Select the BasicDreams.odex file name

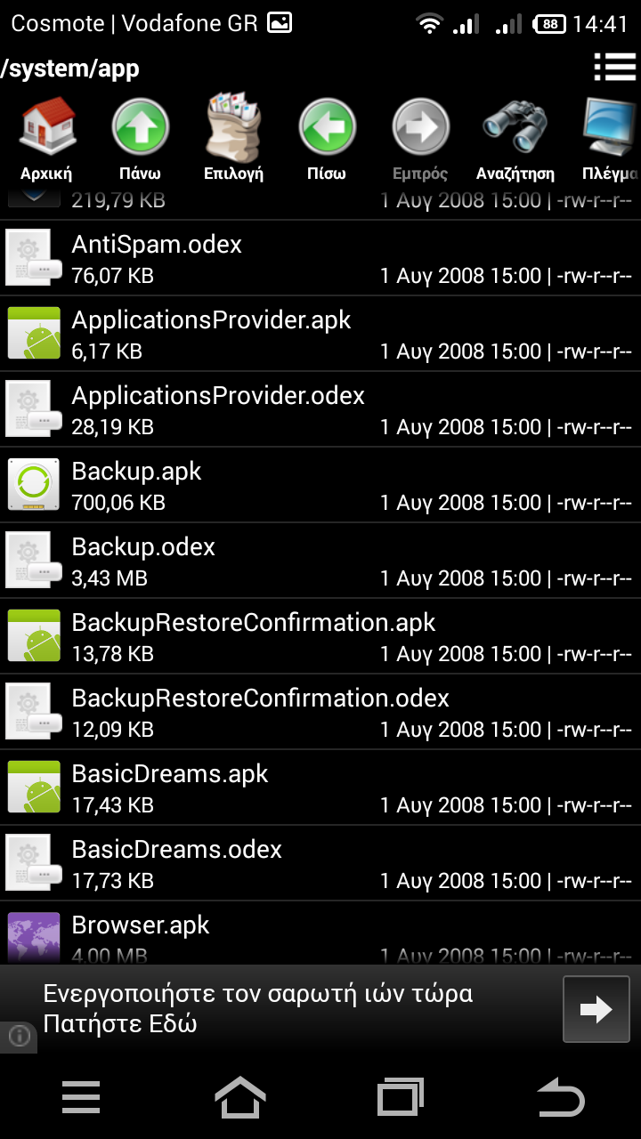[x=176, y=850]
